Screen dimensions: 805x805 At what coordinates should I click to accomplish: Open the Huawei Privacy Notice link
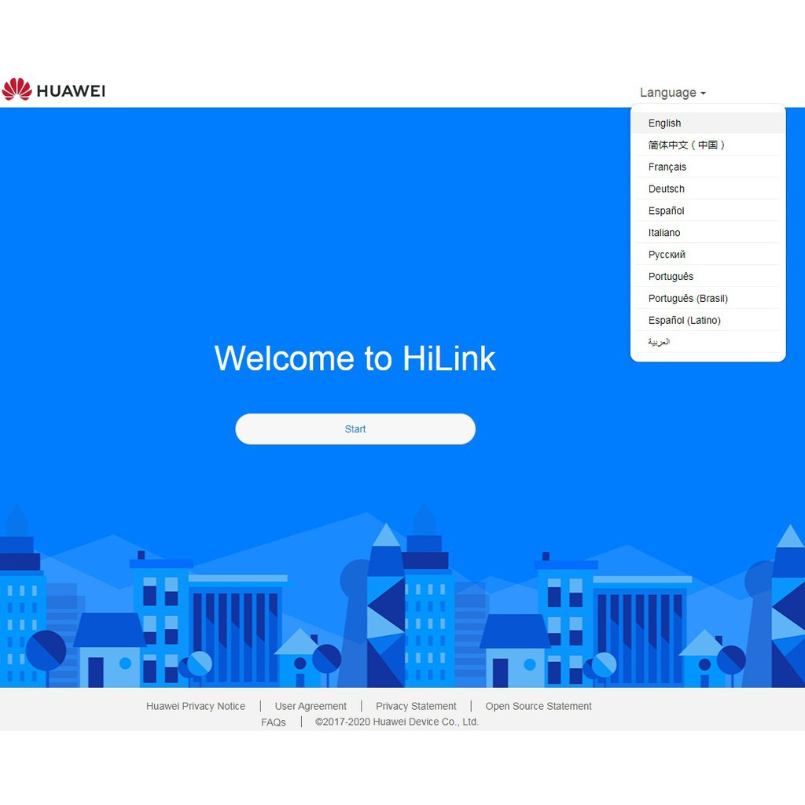196,706
